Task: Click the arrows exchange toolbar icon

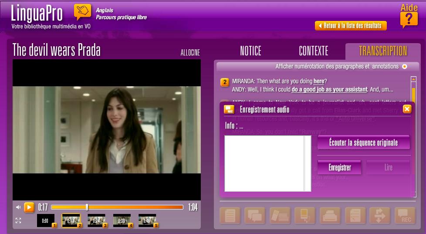Action: 380,216
